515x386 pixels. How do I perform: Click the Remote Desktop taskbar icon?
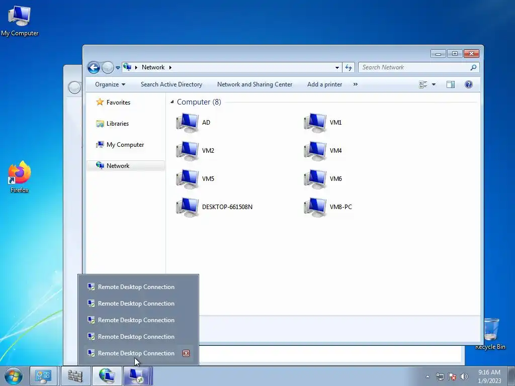coord(137,376)
